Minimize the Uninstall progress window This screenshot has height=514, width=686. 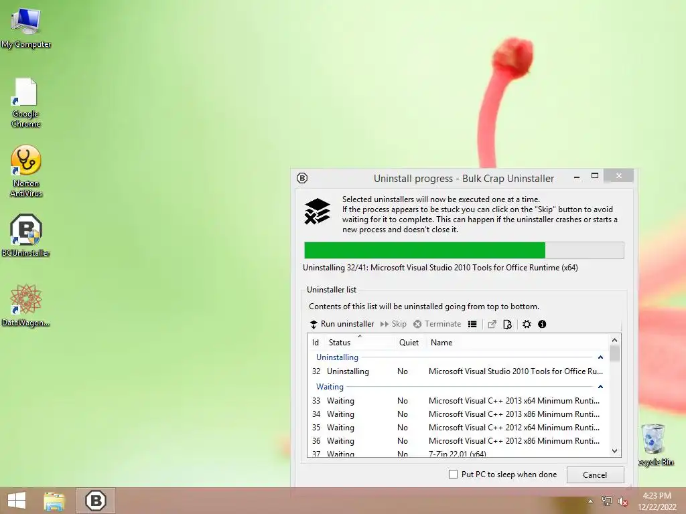(x=577, y=177)
